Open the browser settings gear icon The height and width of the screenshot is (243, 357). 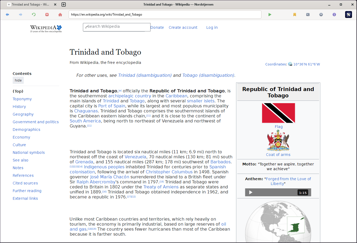click(321, 15)
